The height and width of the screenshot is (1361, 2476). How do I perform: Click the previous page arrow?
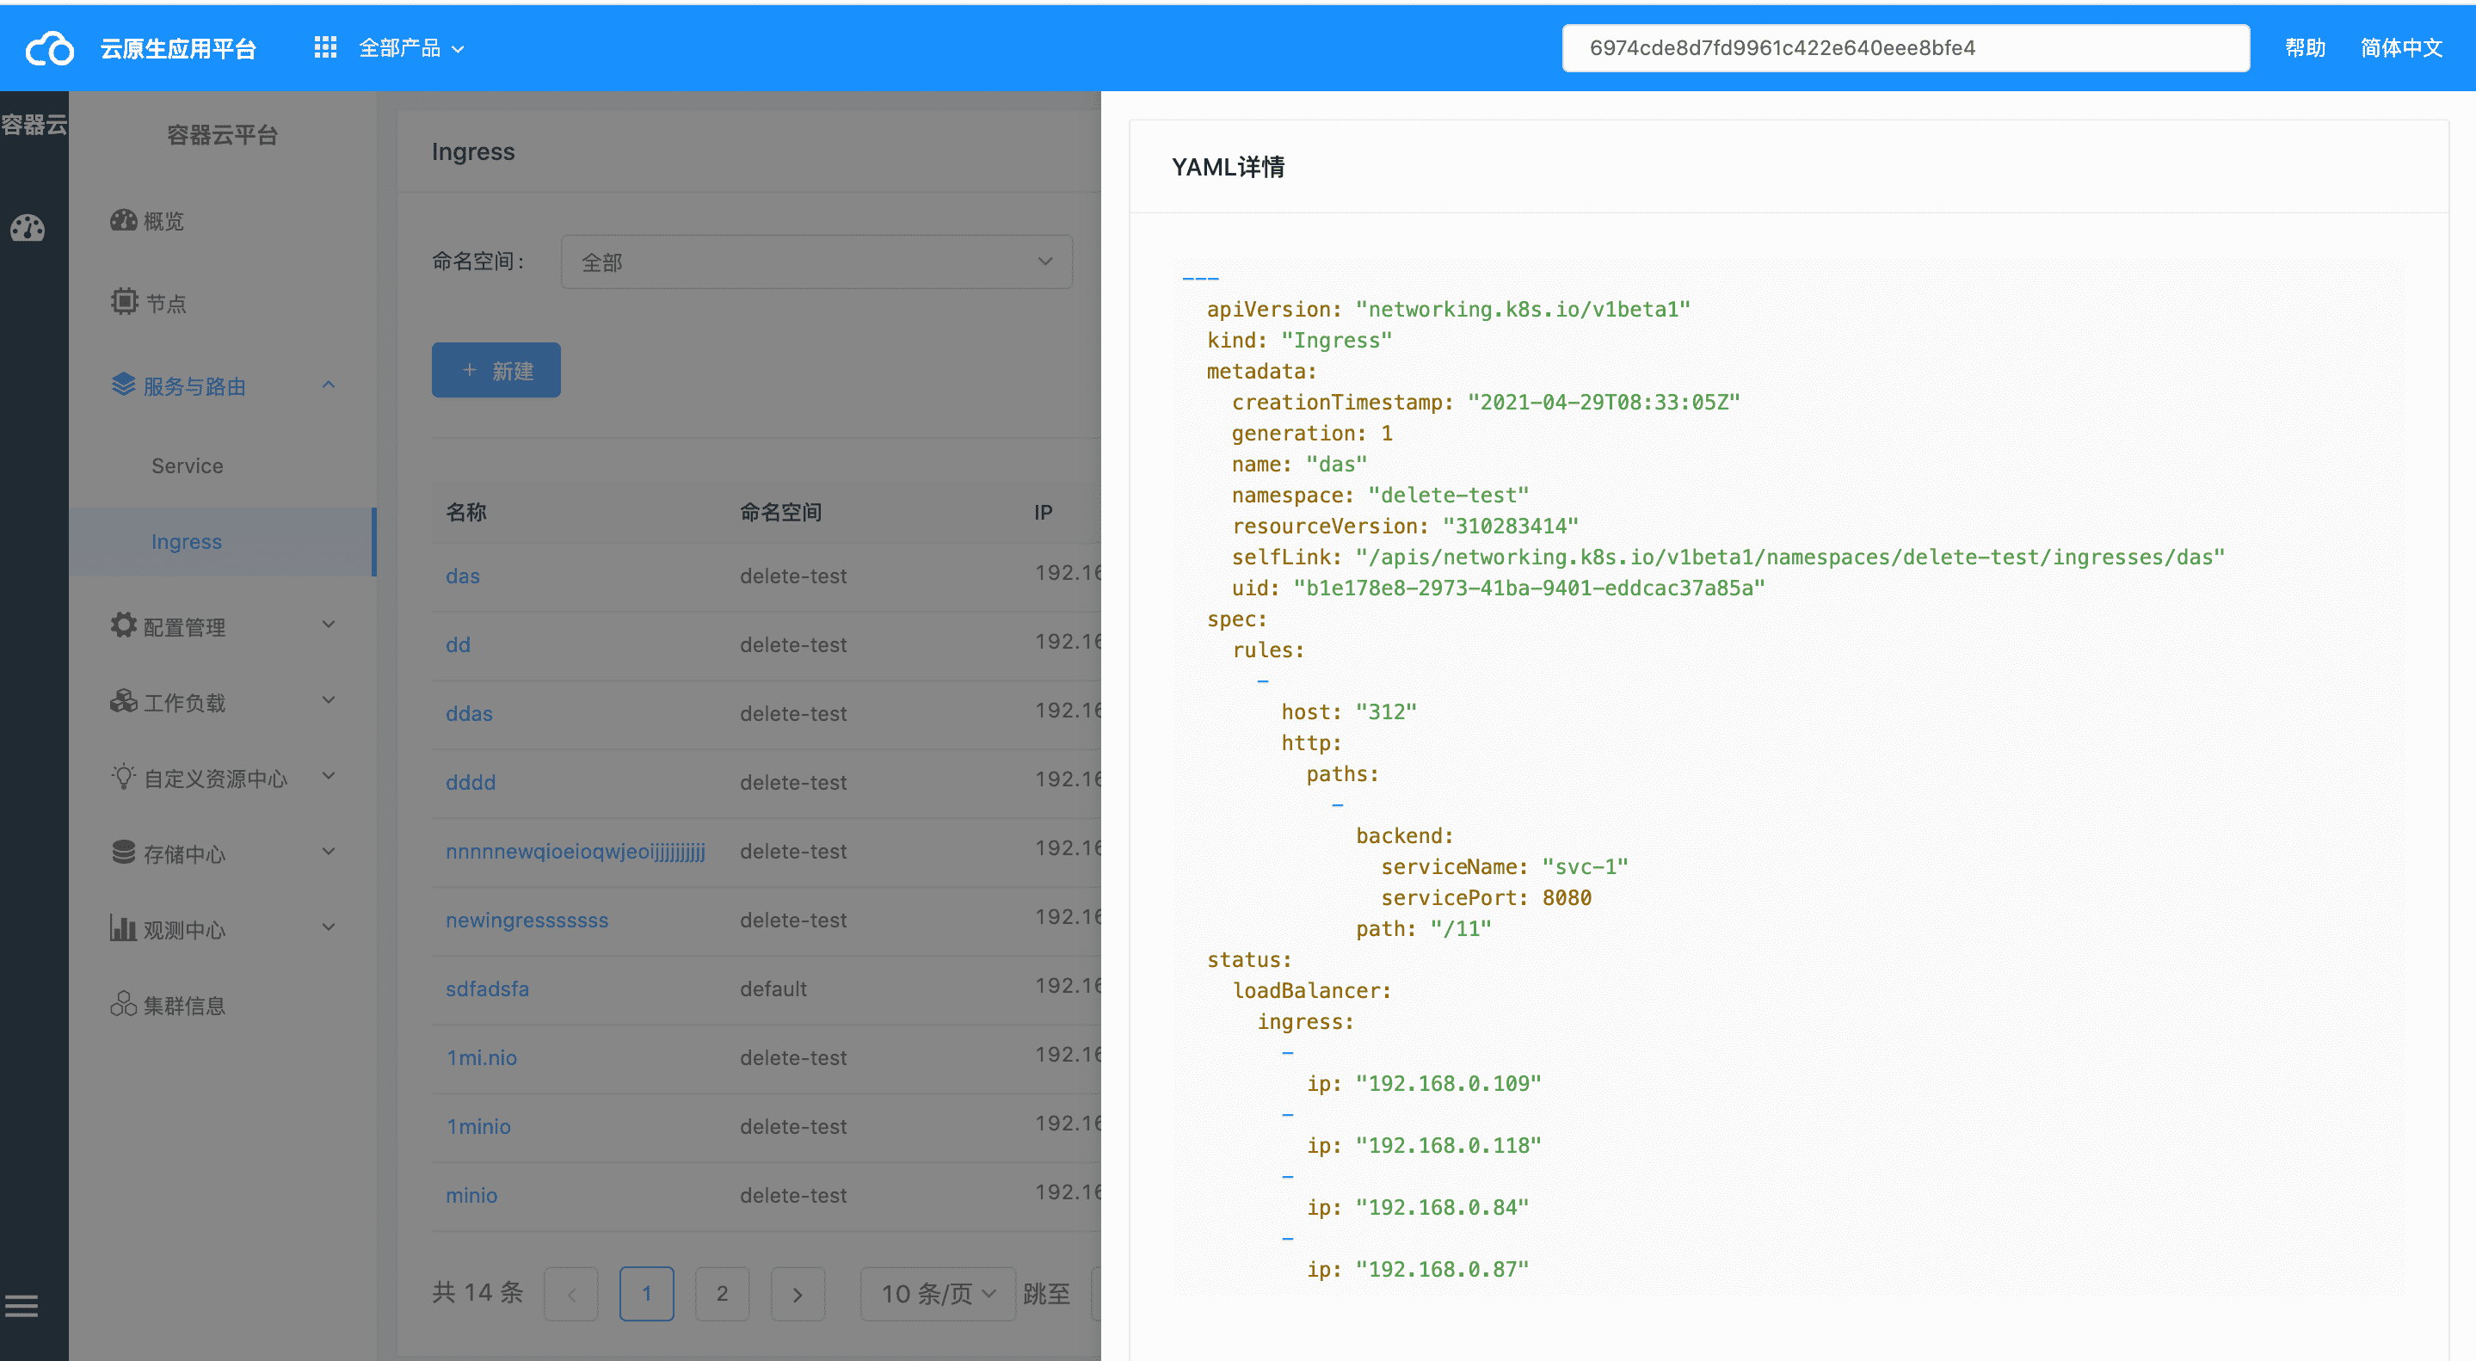pos(571,1294)
